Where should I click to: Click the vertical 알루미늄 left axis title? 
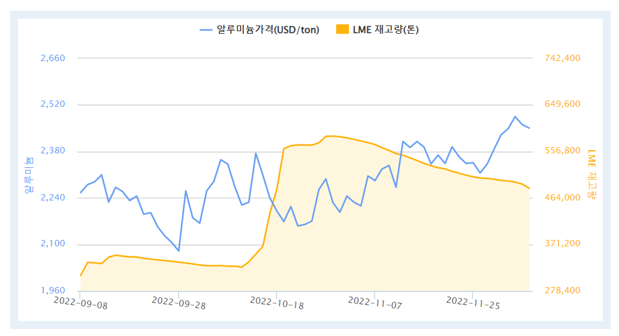[29, 175]
